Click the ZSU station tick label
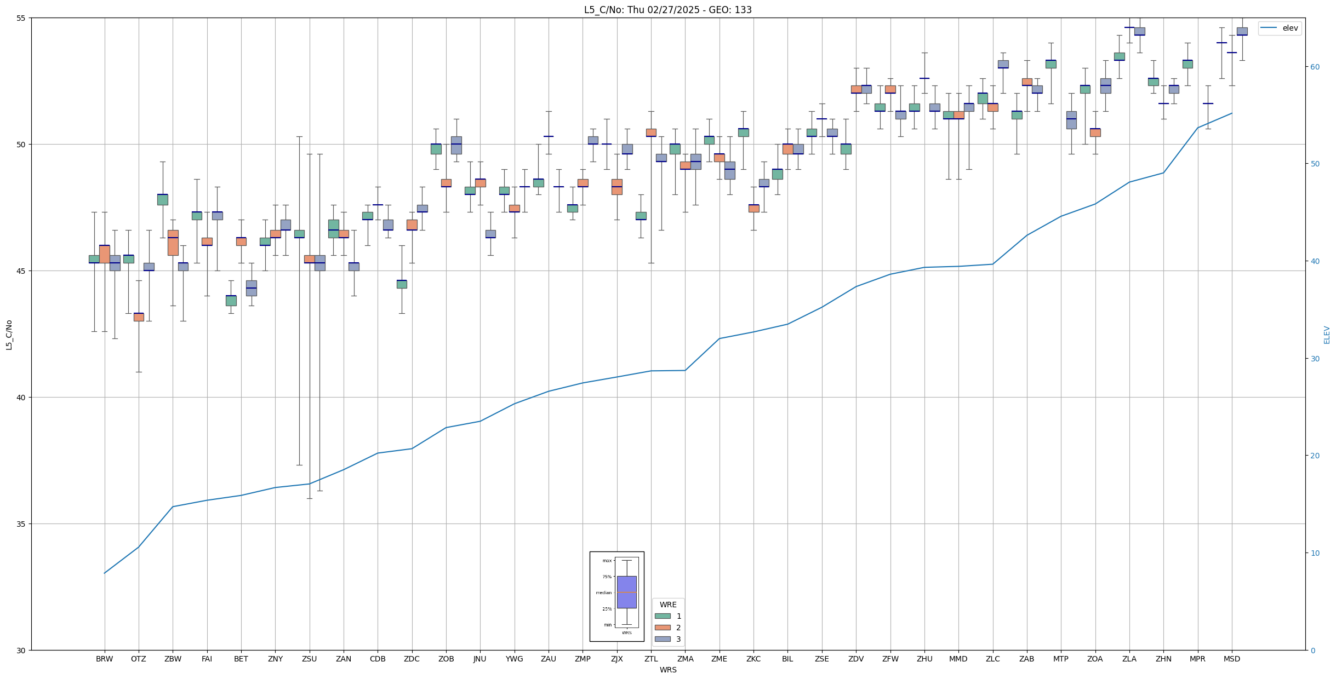Screen dimensions: 1336x679 click(x=309, y=659)
